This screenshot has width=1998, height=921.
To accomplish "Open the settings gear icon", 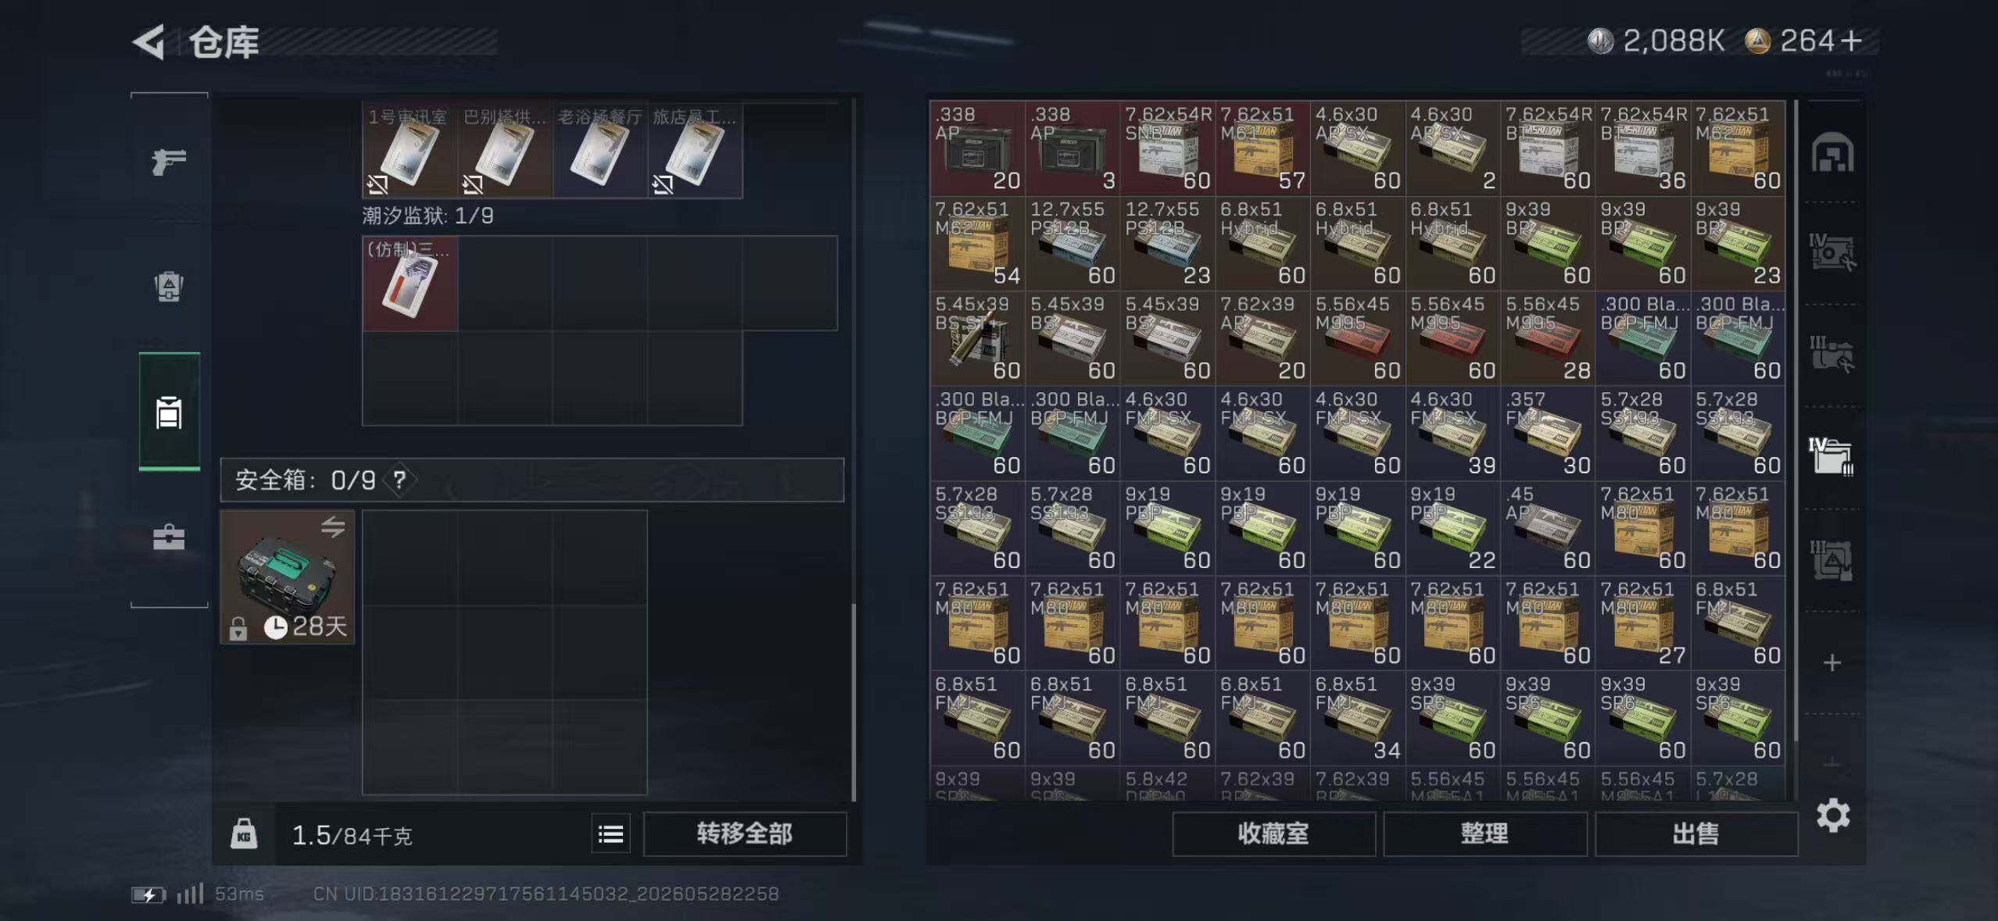I will [x=1832, y=816].
